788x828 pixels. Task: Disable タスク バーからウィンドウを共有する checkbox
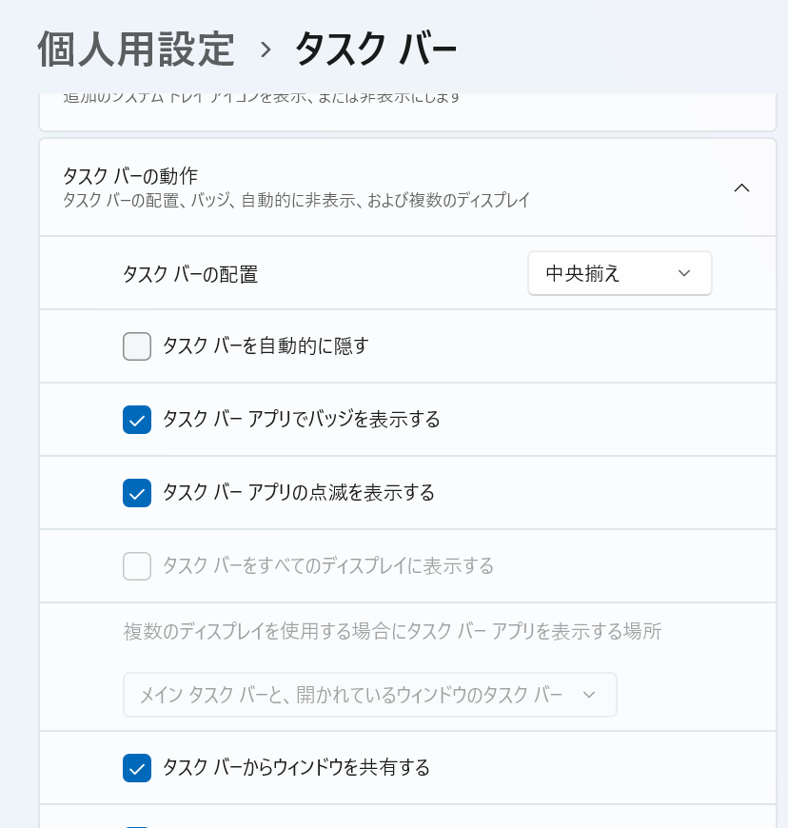click(137, 767)
